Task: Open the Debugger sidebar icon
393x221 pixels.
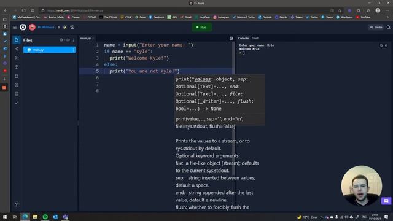Action: [17, 58]
